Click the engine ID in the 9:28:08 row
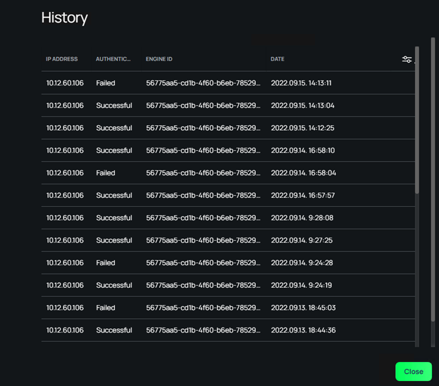Screen dimensions: 439x386 tap(203, 218)
